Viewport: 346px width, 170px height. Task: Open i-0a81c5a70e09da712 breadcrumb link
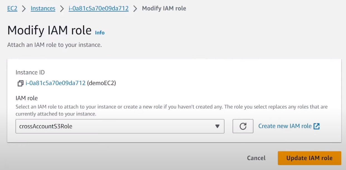[99, 9]
